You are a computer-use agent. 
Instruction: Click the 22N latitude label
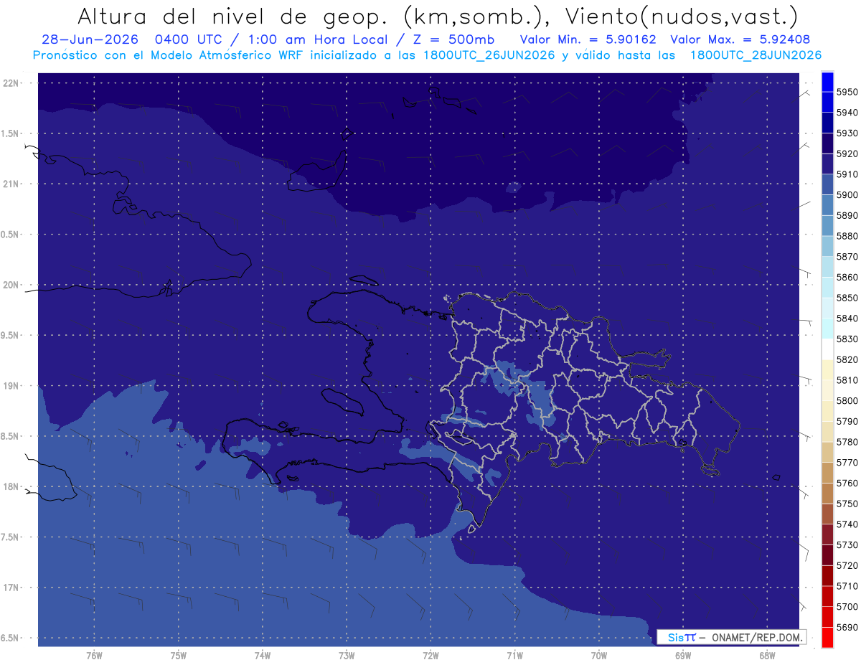pyautogui.click(x=12, y=83)
